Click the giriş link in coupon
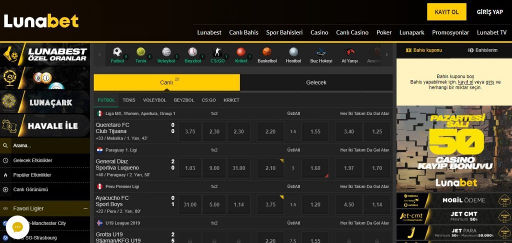This screenshot has width=512, height=243. [489, 82]
